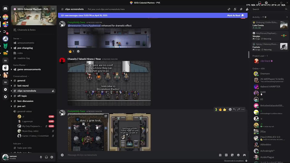The height and width of the screenshot is (163, 290).
Task: Toggle the fire emoji reaction
Action: click(71, 51)
